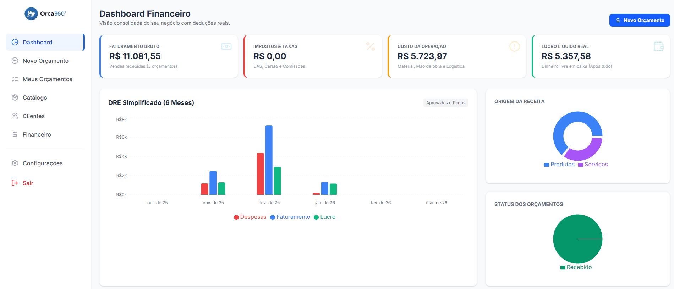Click the people icon beside Clientes

point(15,116)
